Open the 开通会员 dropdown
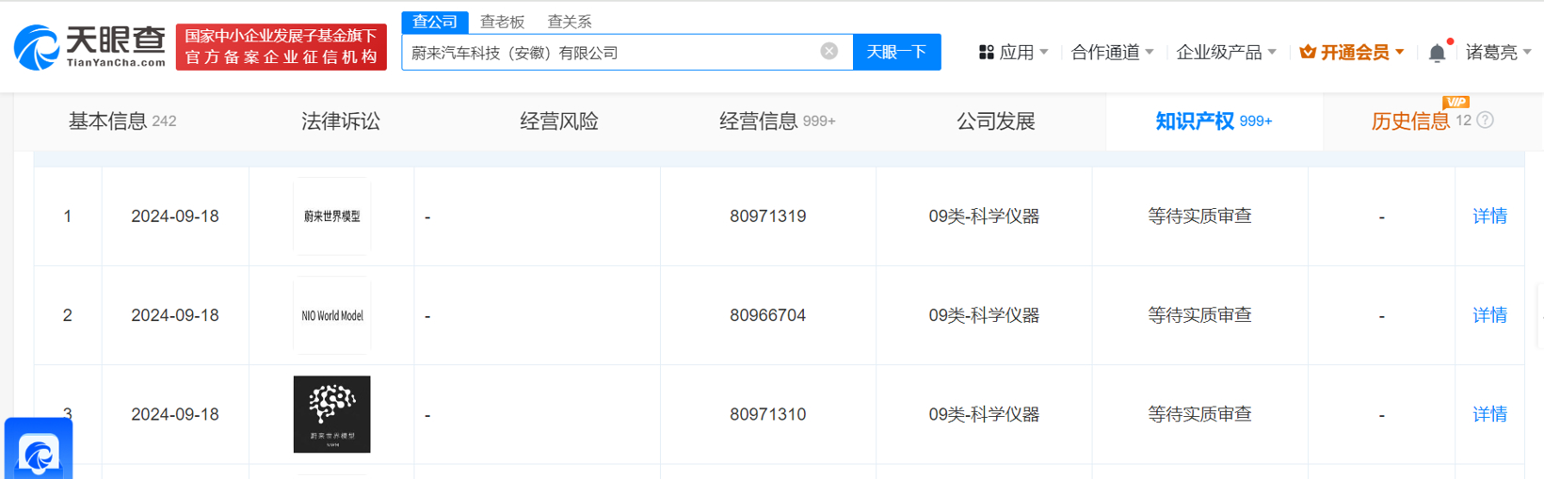 [1351, 53]
